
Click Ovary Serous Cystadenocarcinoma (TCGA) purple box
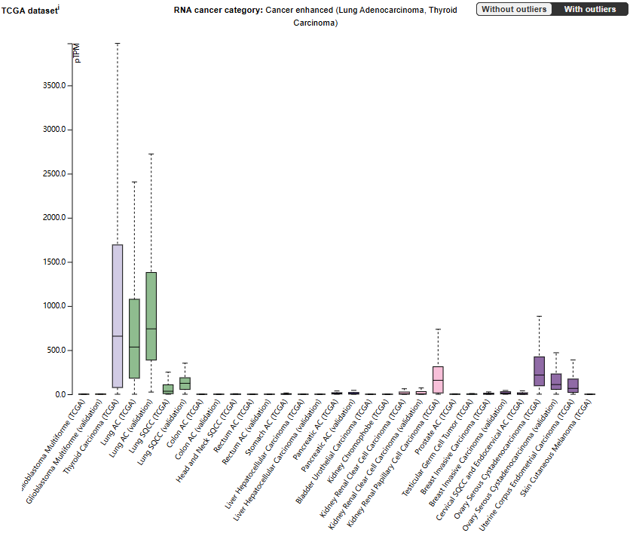click(539, 371)
